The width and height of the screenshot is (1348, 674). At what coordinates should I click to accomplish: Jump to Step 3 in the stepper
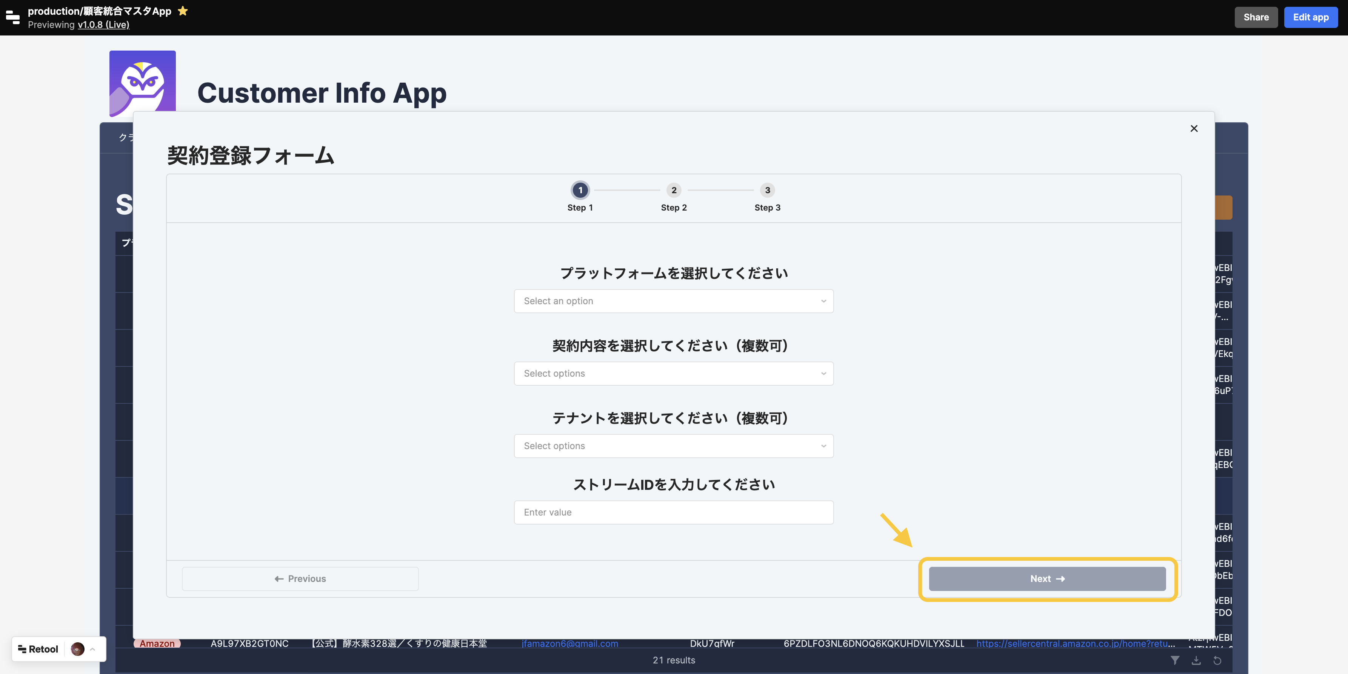coord(767,191)
